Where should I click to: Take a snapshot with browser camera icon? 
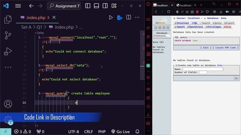[x=192, y=12]
